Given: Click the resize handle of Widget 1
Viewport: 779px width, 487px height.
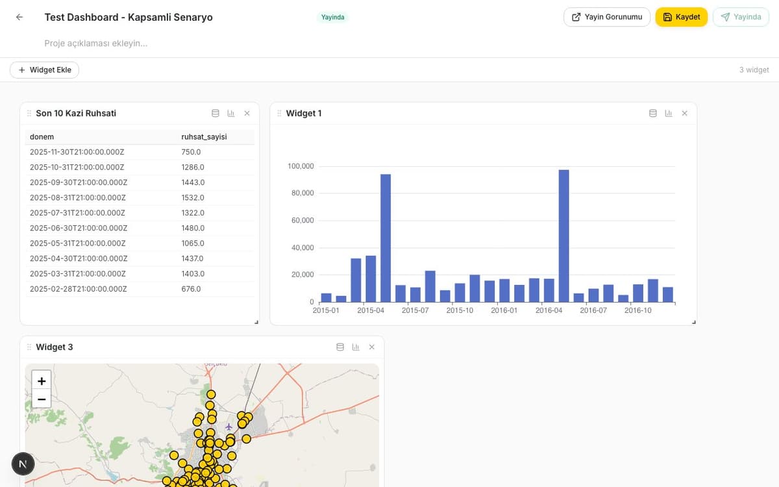Looking at the screenshot, I should [693, 321].
